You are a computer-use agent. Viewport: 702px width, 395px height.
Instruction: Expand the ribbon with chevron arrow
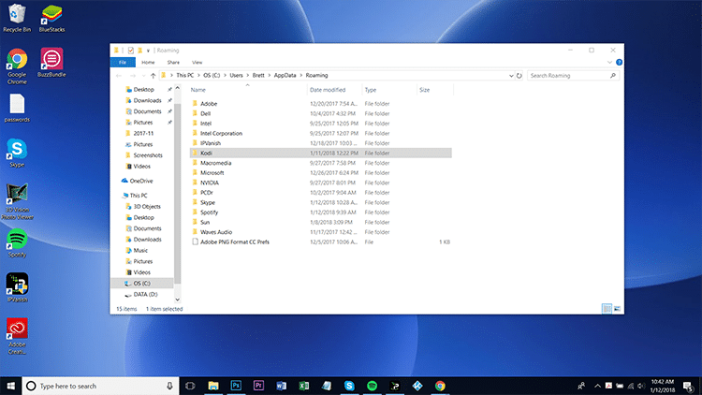pyautogui.click(x=609, y=63)
